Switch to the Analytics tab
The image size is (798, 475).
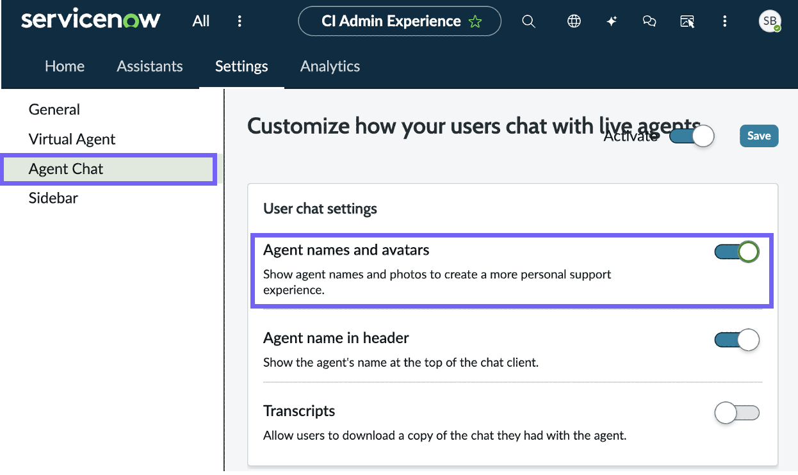point(330,66)
